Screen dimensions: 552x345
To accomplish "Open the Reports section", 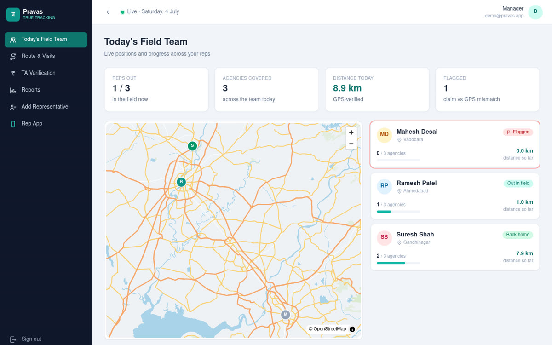I will tap(46, 90).
